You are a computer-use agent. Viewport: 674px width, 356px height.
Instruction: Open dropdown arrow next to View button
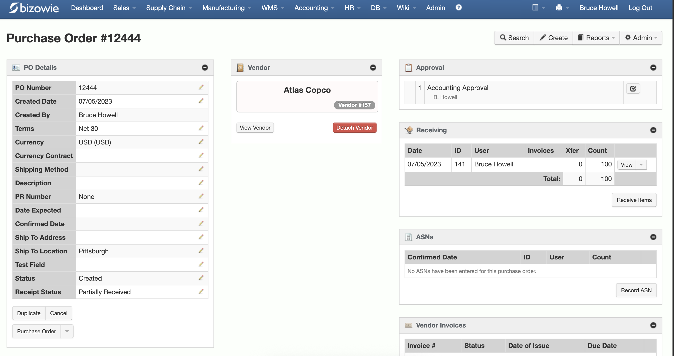[x=641, y=165]
